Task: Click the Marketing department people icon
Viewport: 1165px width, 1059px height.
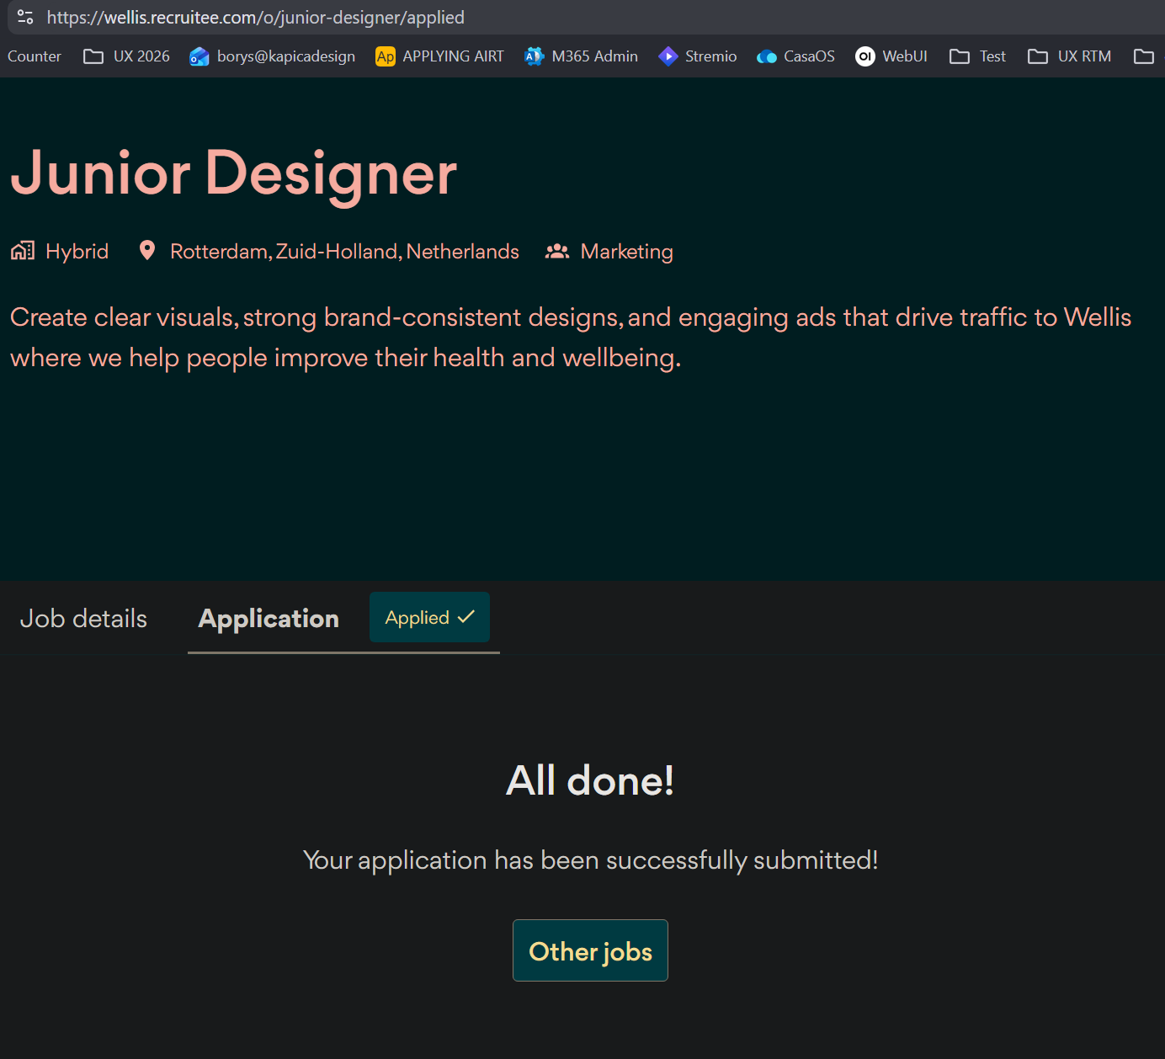Action: coord(557,251)
